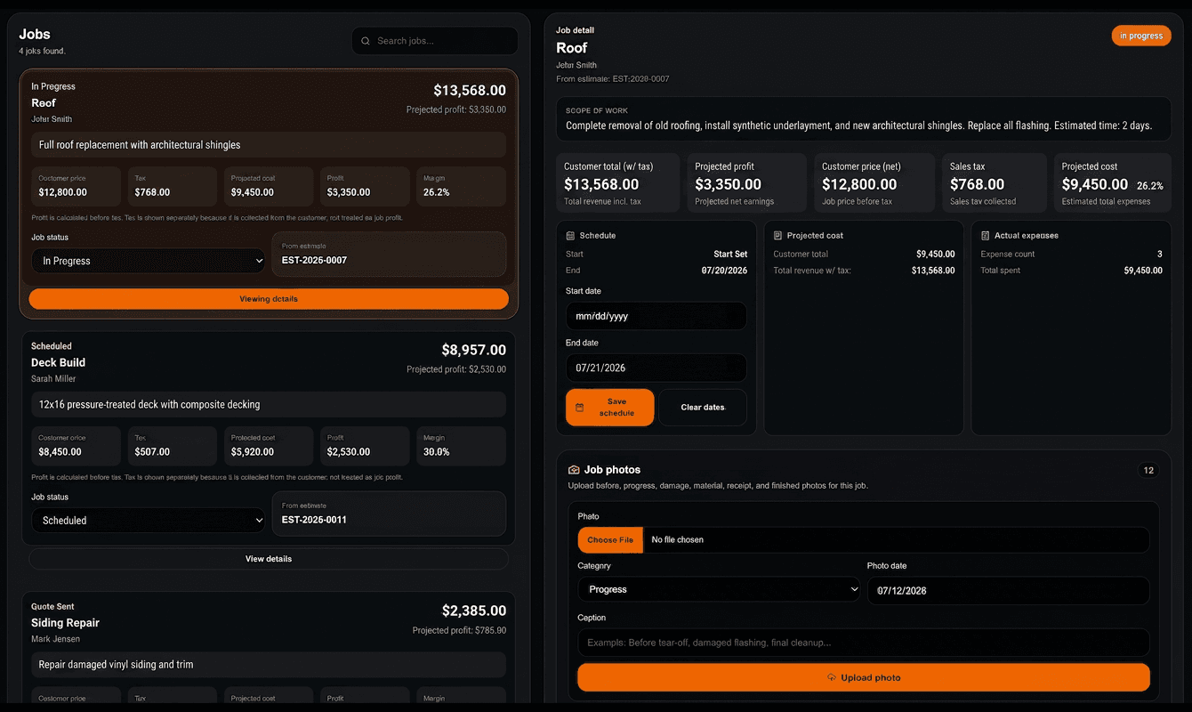Click the EST-2026-0011 estimate reference
Image resolution: width=1192 pixels, height=712 pixels.
[x=314, y=520]
